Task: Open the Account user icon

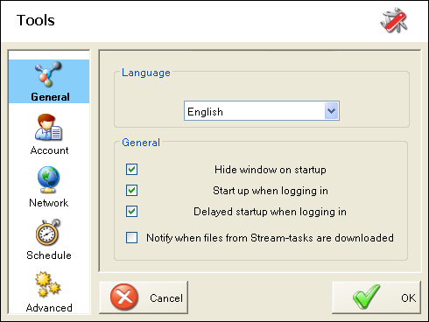Action: click(x=48, y=128)
